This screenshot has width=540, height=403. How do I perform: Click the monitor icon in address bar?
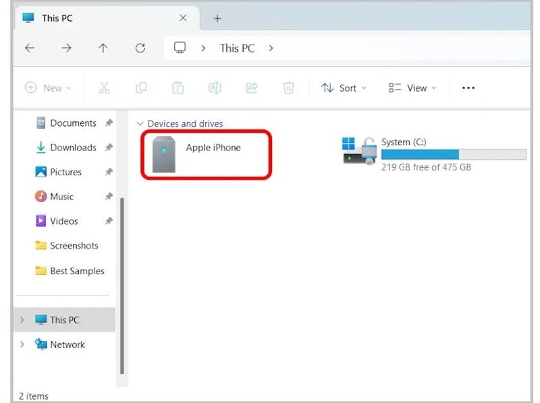coord(180,48)
